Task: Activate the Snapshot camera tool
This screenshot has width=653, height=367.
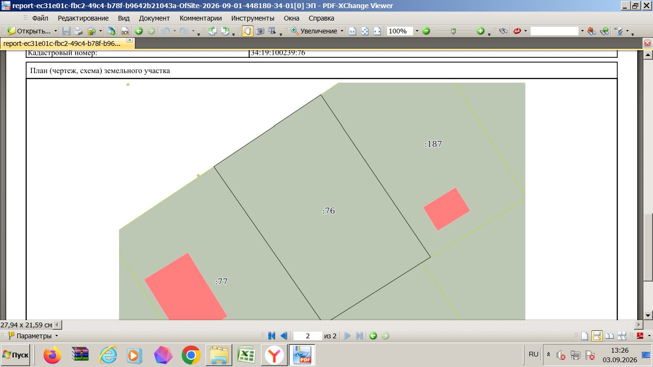Action: pos(260,31)
